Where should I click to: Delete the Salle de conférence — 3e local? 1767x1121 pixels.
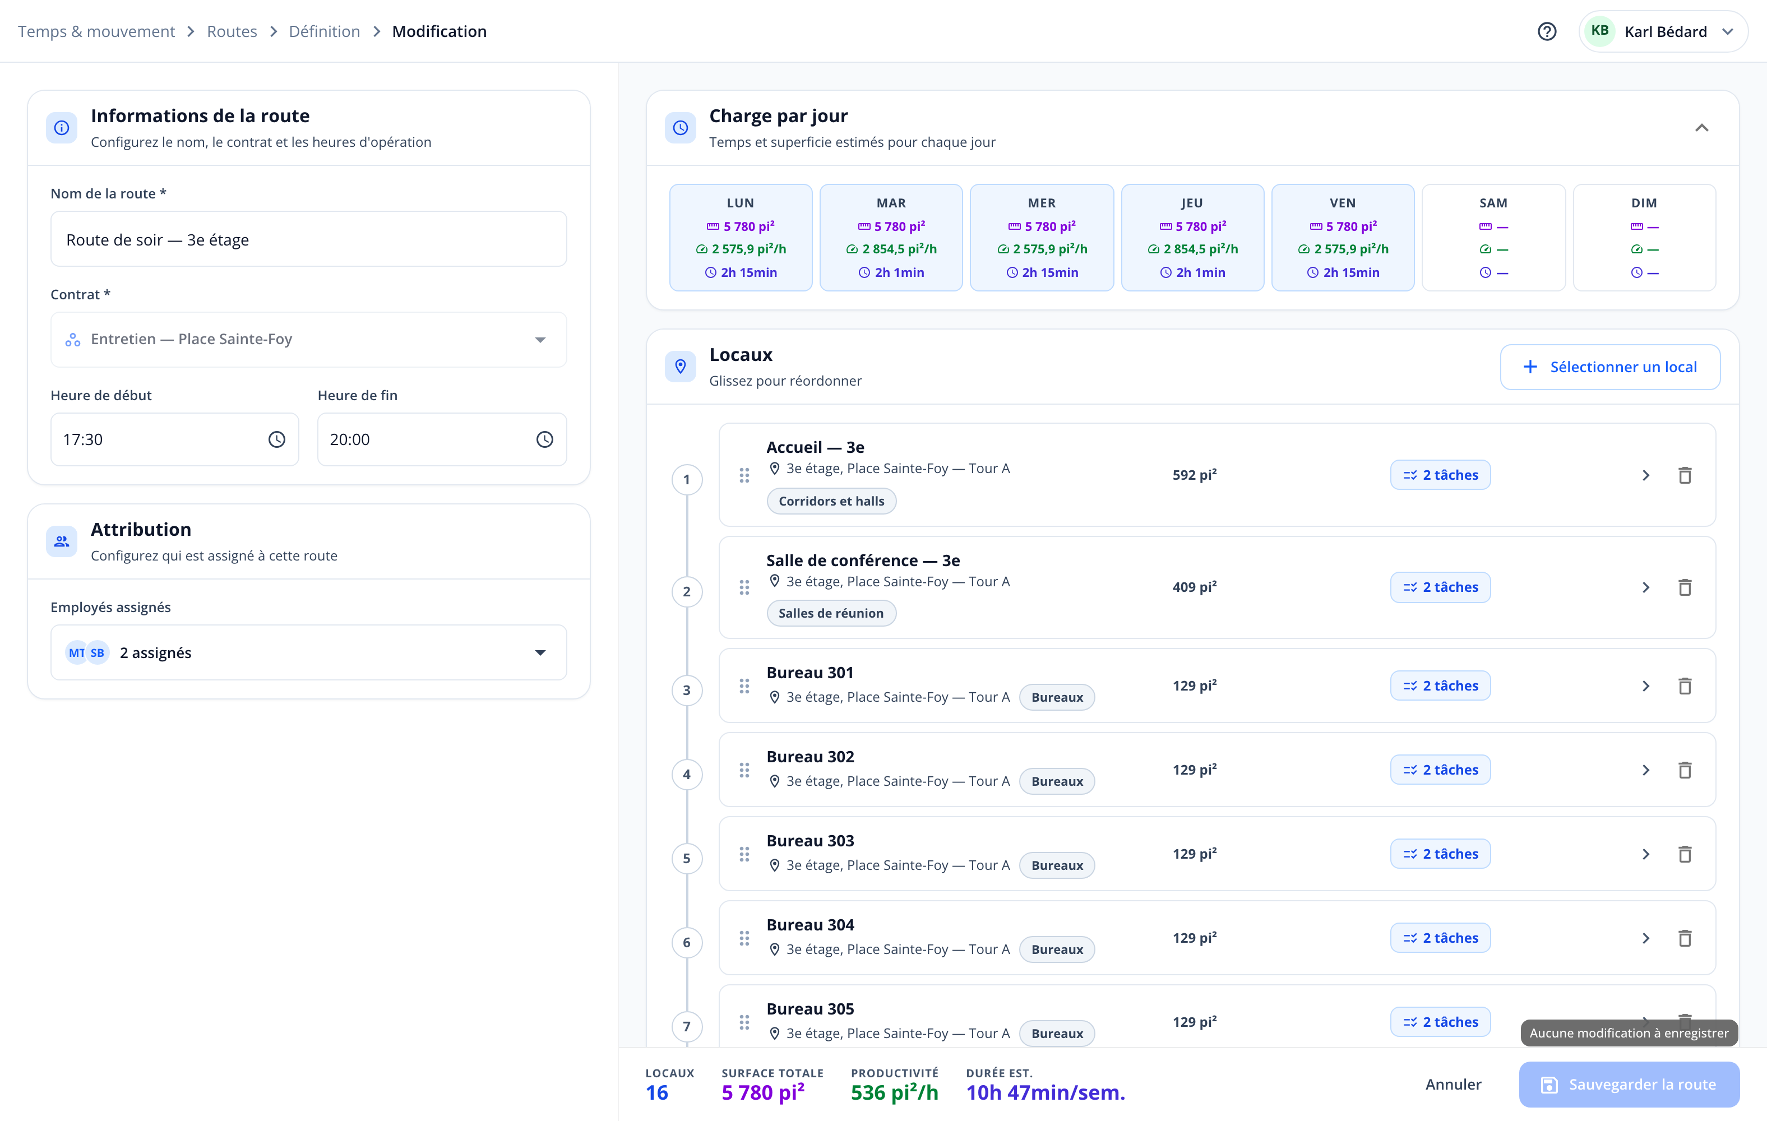[1685, 587]
